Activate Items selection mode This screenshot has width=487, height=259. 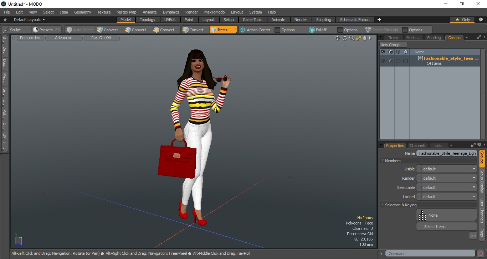coord(223,30)
